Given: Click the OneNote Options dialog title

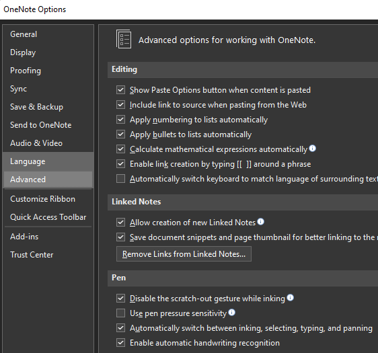Looking at the screenshot, I should [35, 9].
